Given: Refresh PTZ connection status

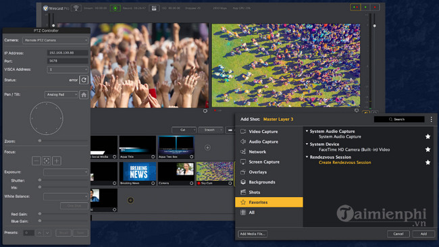Looking at the screenshot, I should pyautogui.click(x=84, y=80).
